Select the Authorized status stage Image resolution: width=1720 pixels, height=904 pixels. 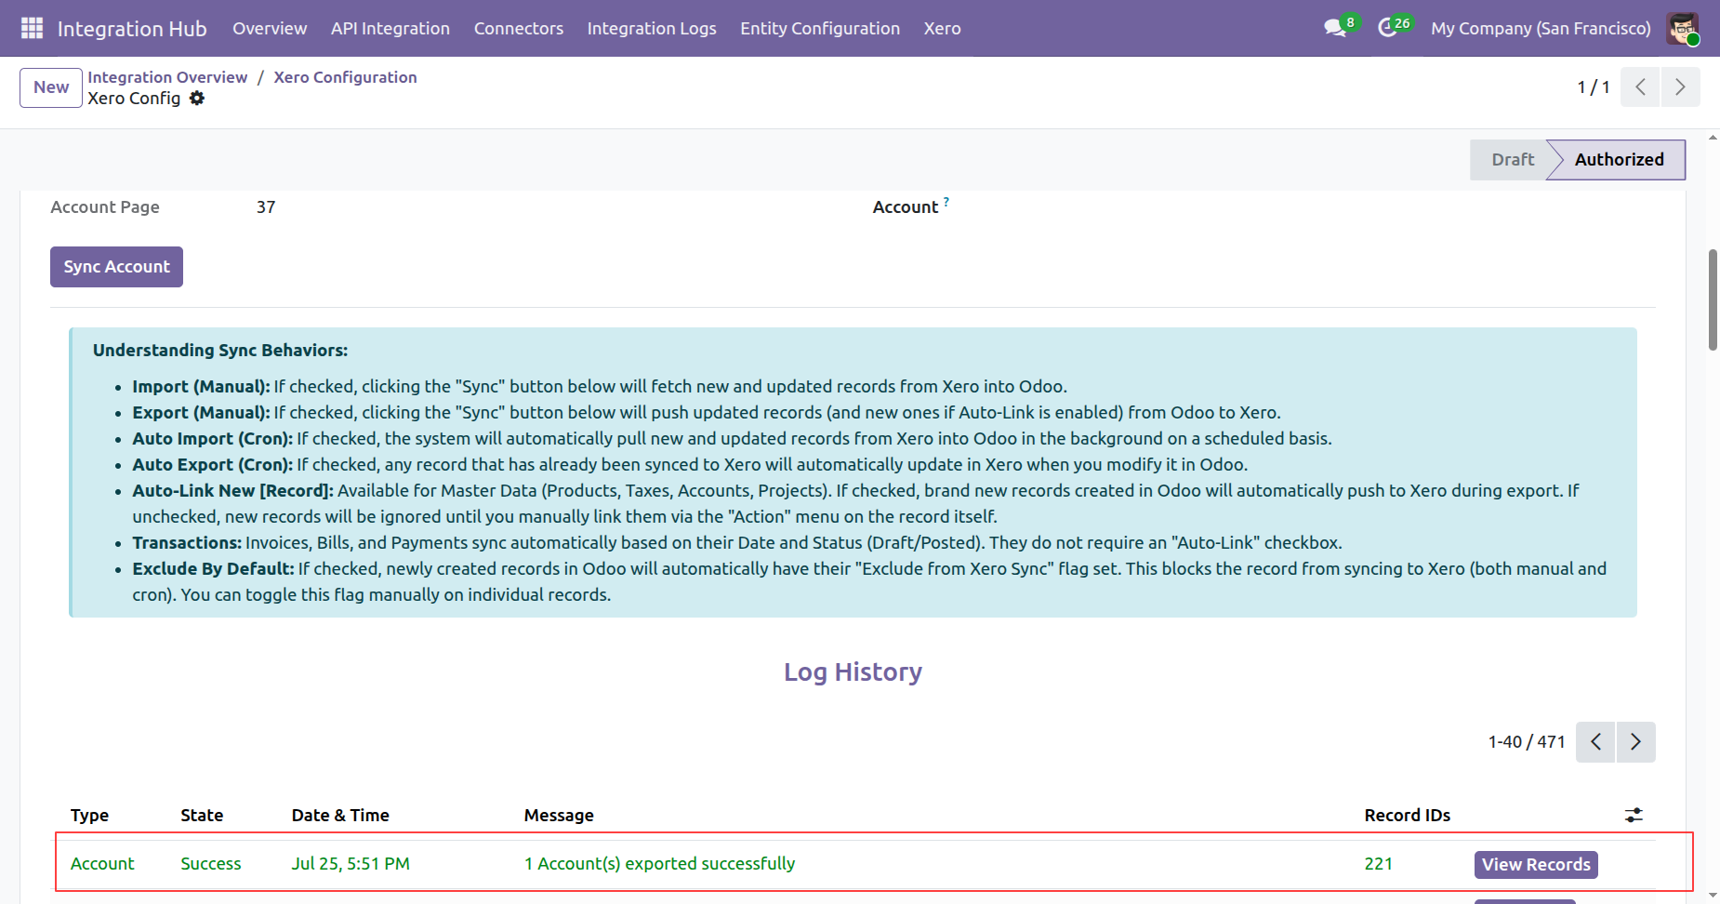click(1619, 160)
